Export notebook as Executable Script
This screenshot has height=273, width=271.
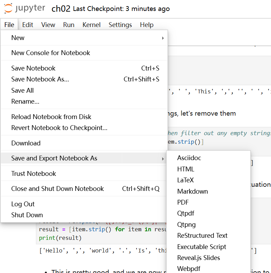[208, 247]
